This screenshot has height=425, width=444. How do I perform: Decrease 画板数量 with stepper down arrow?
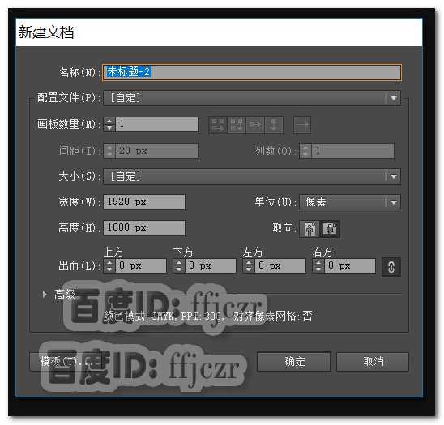click(109, 128)
